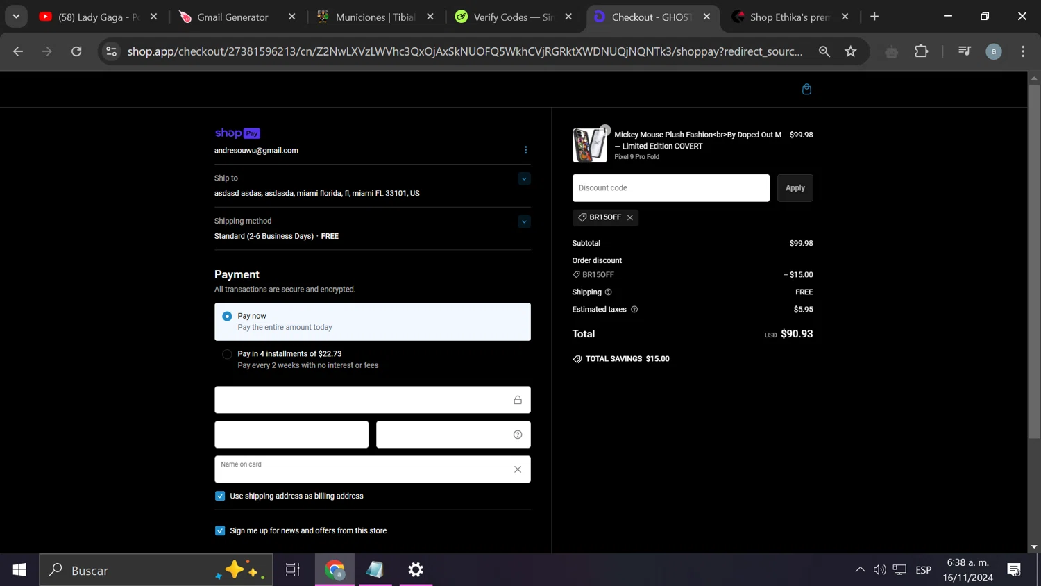Click the estimated taxes info icon
The width and height of the screenshot is (1041, 586).
(634, 310)
